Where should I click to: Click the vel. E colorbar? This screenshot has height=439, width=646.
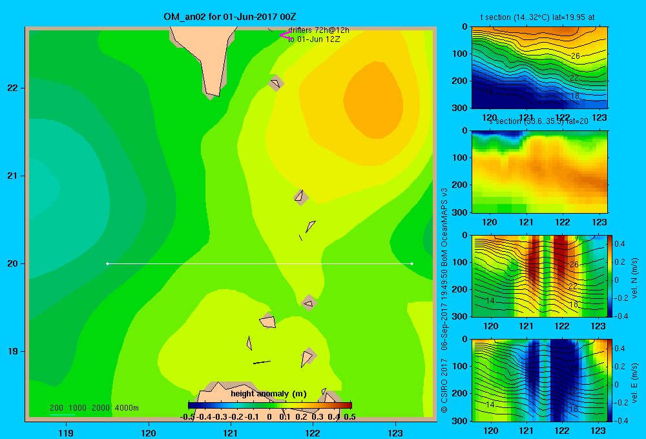tap(610, 380)
